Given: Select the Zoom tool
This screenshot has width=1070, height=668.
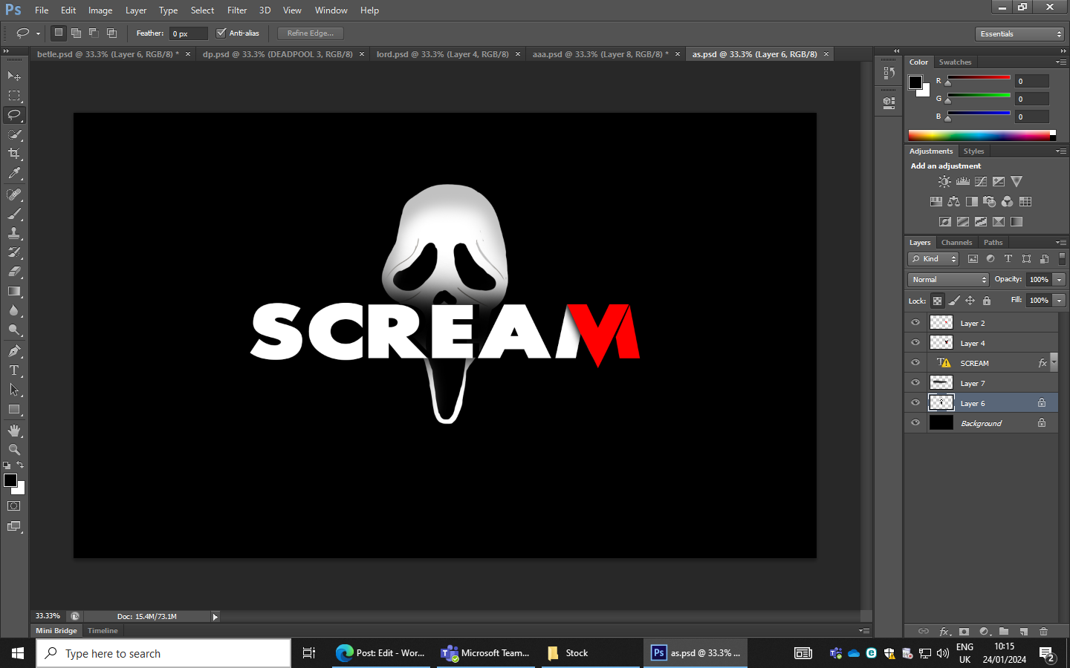Looking at the screenshot, I should pyautogui.click(x=14, y=450).
